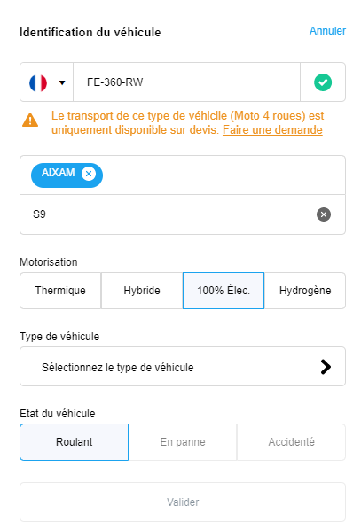Image resolution: width=361 pixels, height=529 pixels.
Task: Open Sélectionnez le type de véhicule selector
Action: 183,366
